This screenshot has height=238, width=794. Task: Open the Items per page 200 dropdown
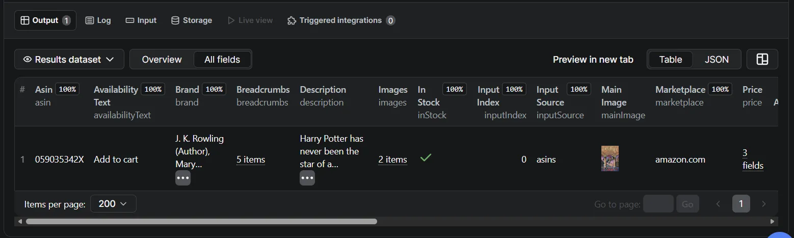[113, 204]
